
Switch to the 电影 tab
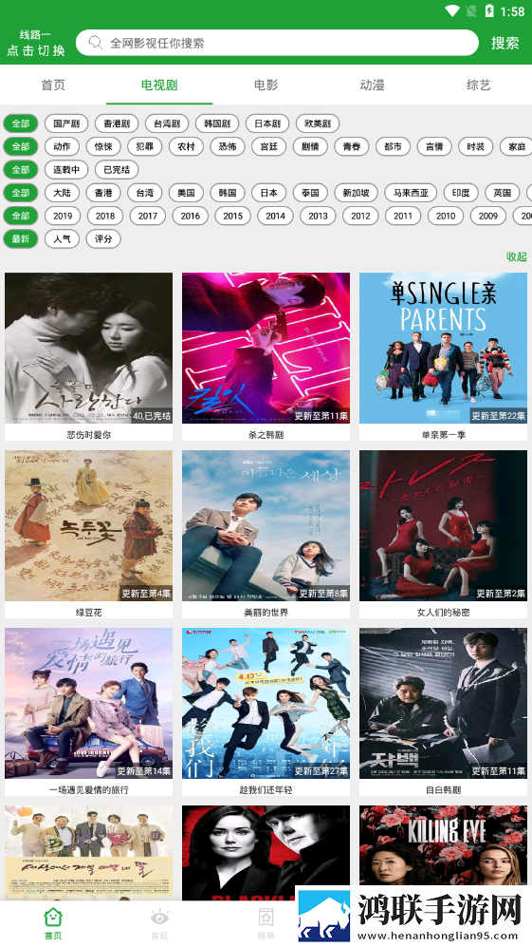coord(266,85)
